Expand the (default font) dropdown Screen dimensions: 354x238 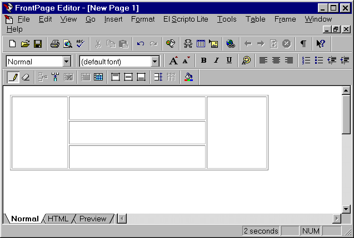click(155, 61)
